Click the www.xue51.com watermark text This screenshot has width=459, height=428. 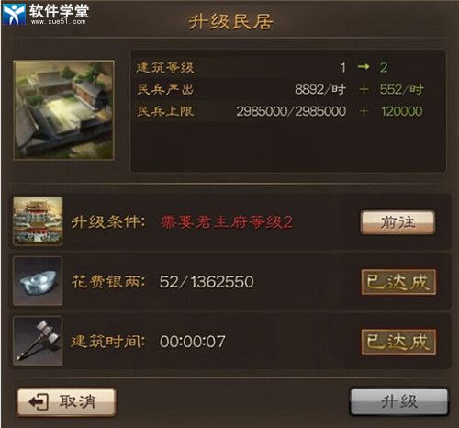(58, 21)
